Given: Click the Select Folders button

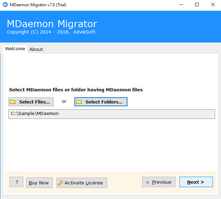Looking at the screenshot, I should tap(101, 102).
